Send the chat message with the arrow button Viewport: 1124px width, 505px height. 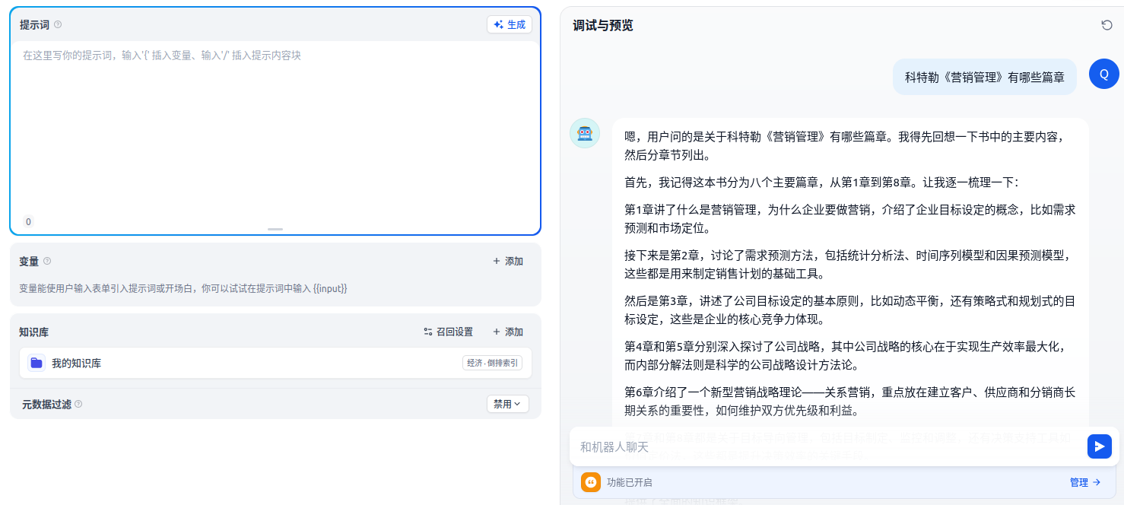1100,446
